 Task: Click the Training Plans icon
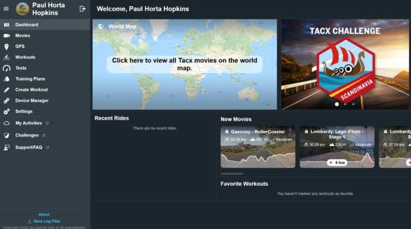[7, 79]
